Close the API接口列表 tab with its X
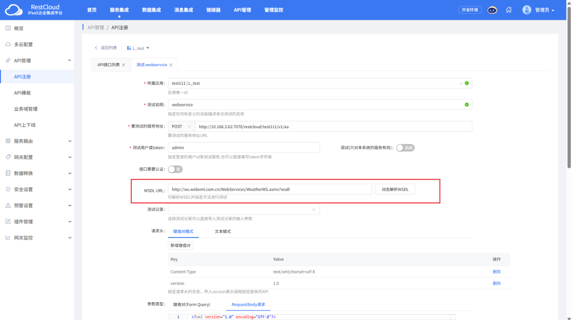 (x=123, y=65)
